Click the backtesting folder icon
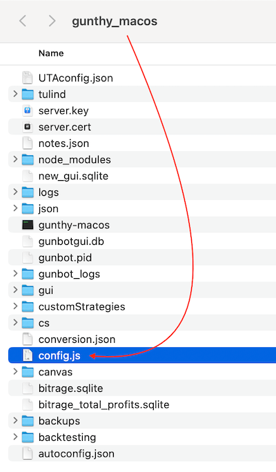This screenshot has width=276, height=472. 28,437
